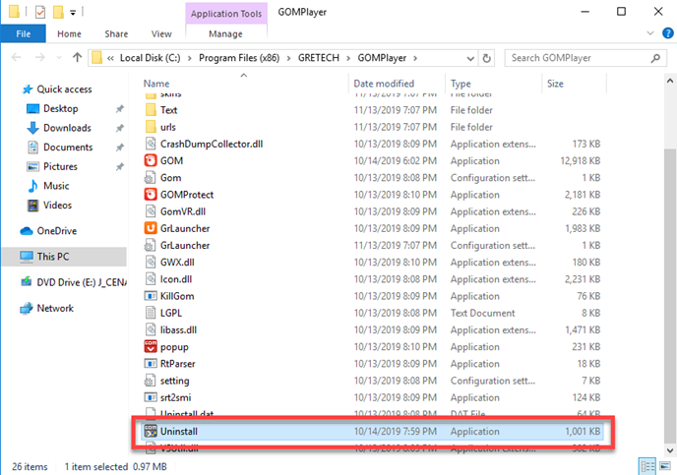The image size is (677, 475).
Task: Click the vertical scrollbar up arrow
Action: point(670,81)
